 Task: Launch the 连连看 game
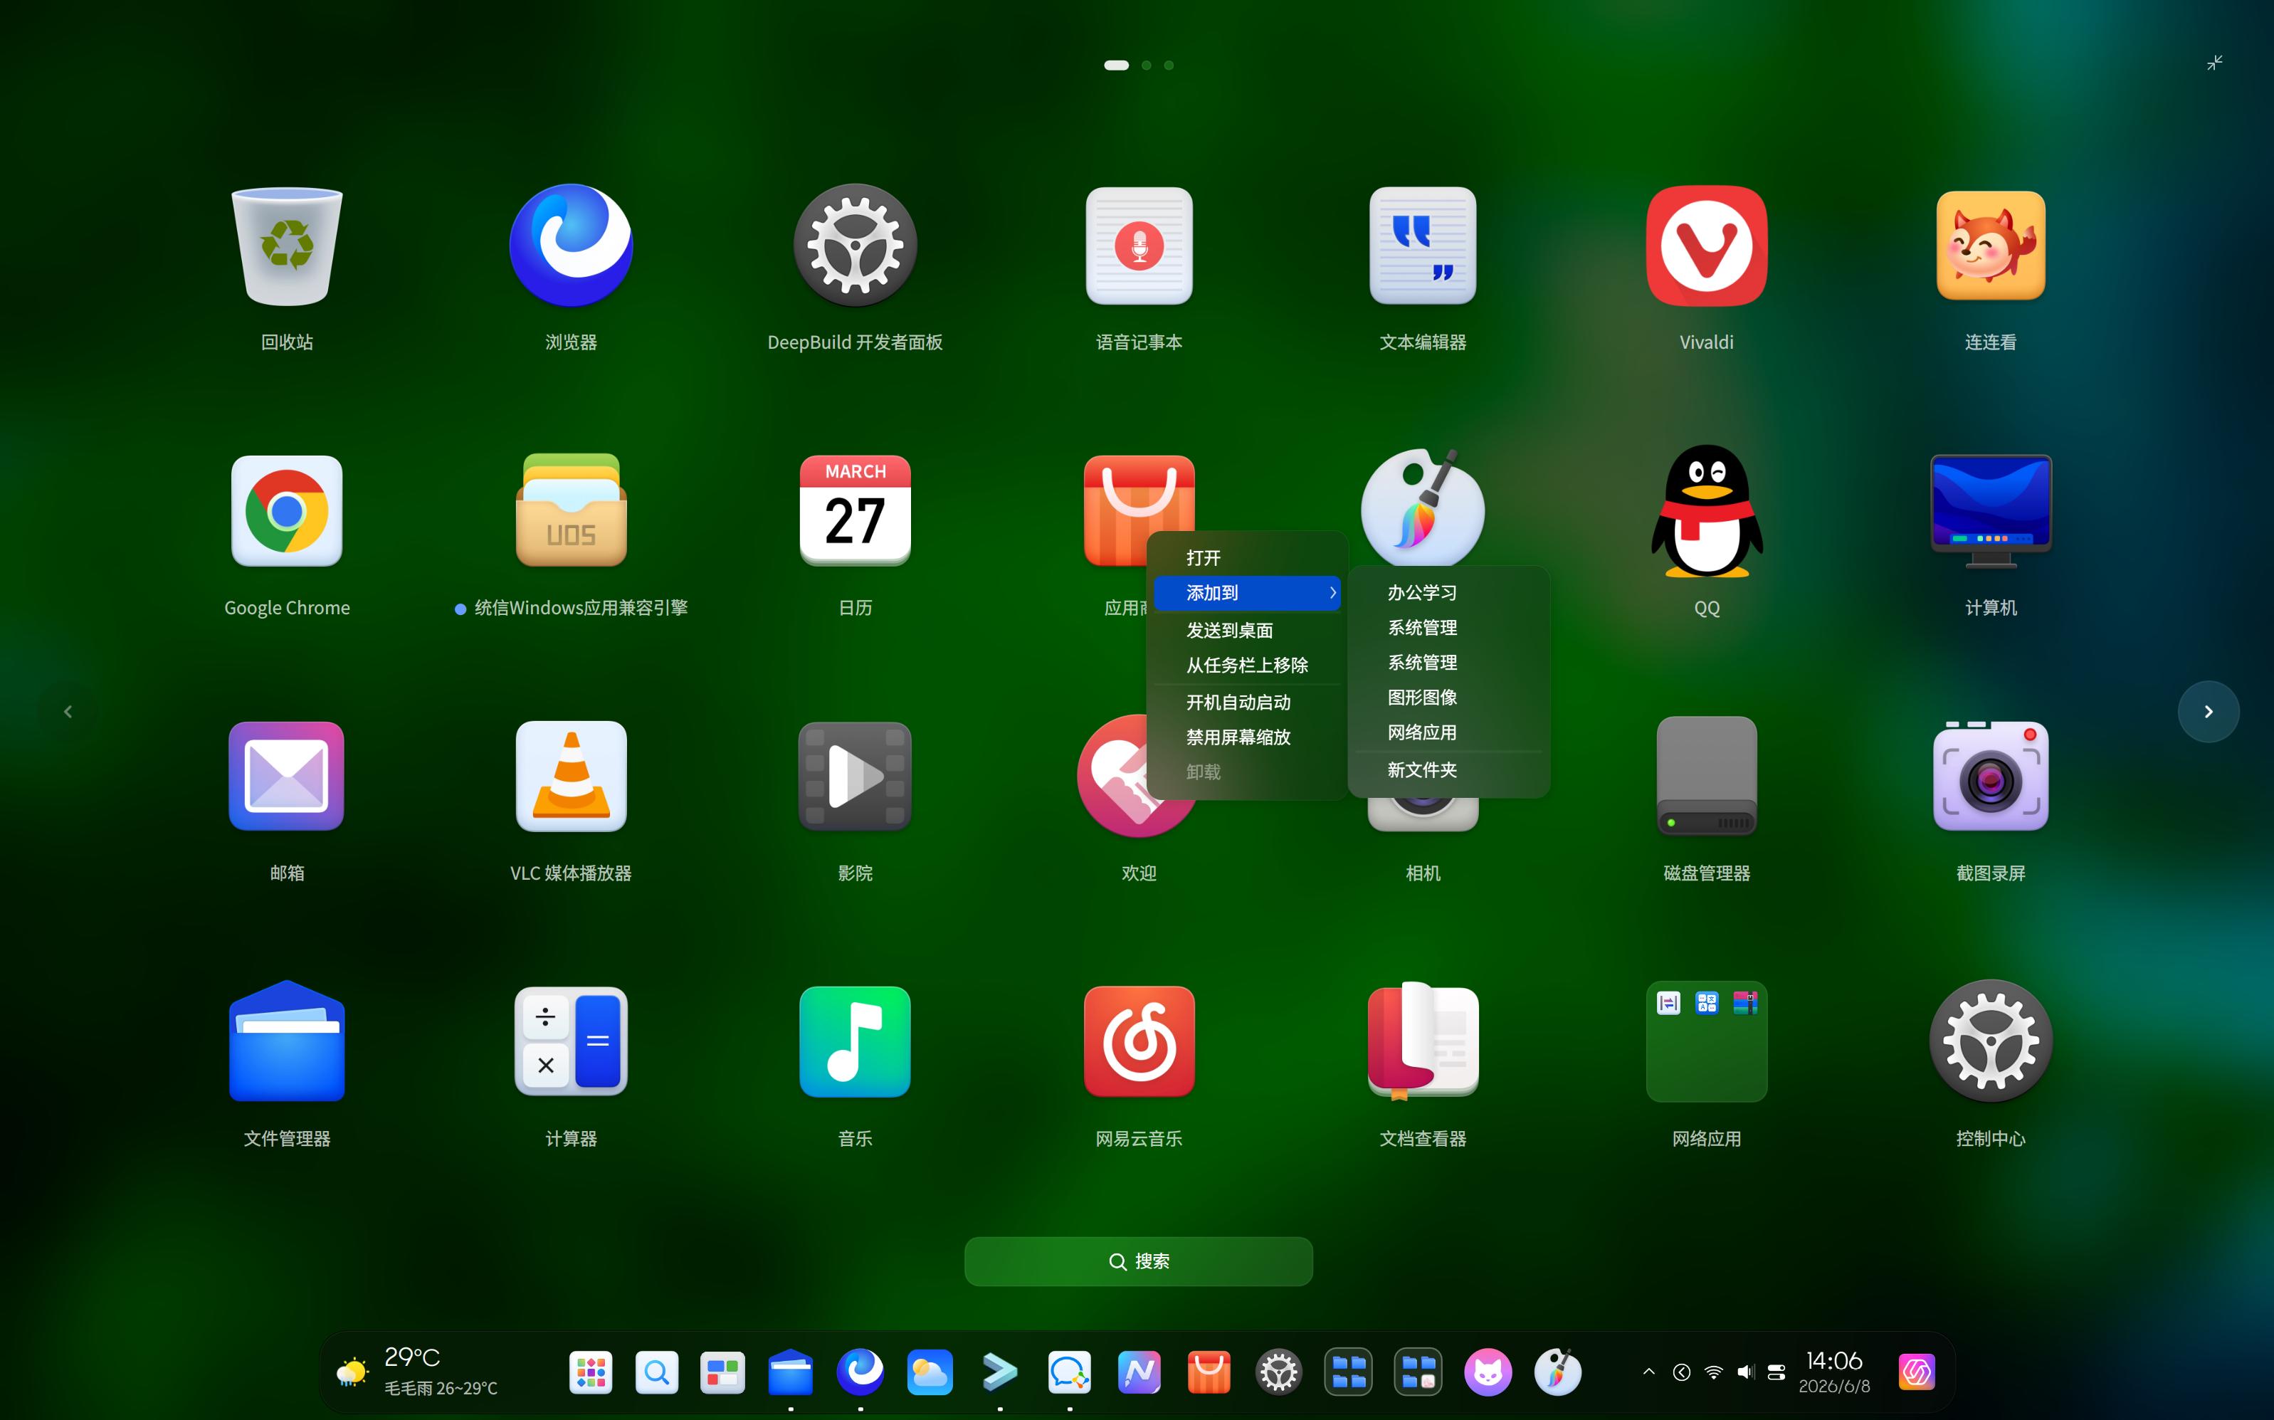click(x=1991, y=246)
